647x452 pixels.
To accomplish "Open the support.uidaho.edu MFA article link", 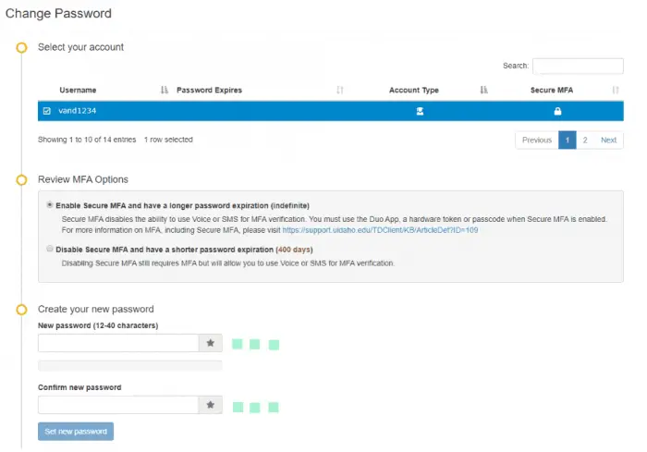I will (x=380, y=230).
